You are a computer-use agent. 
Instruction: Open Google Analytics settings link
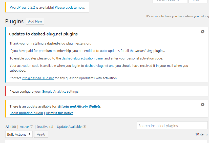click(x=60, y=92)
